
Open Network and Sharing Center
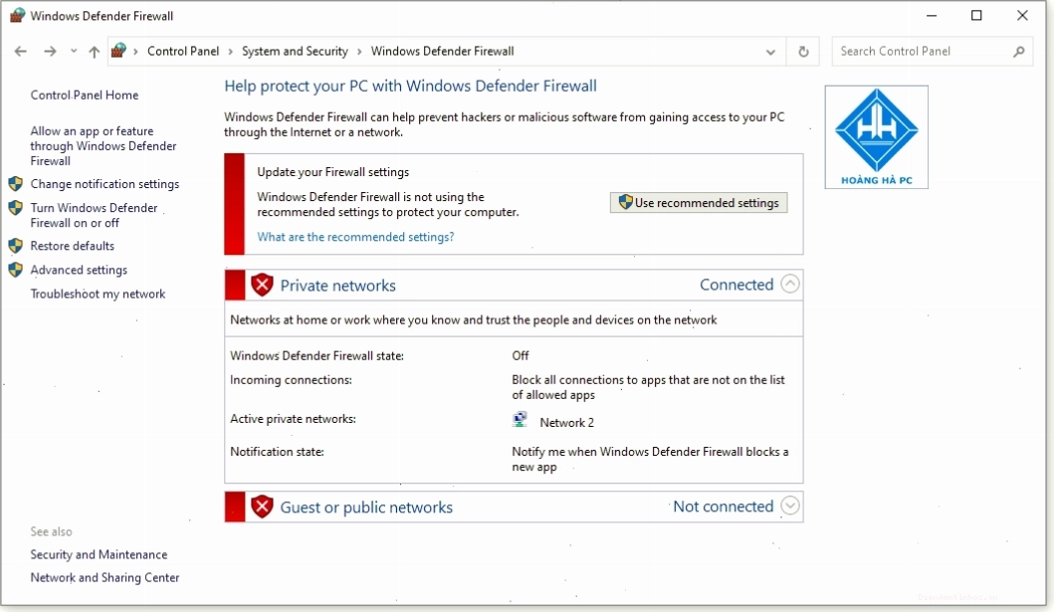[105, 577]
